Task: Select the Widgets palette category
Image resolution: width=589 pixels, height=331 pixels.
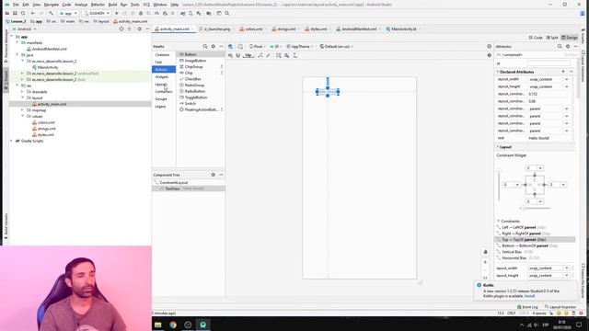Action: tap(162, 77)
